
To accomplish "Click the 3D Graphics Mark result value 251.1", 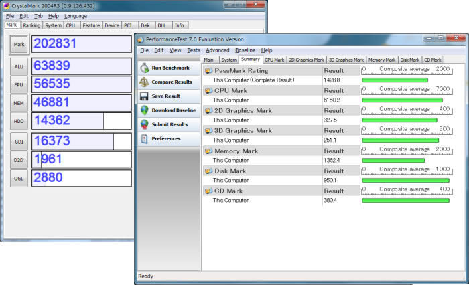I will tap(330, 140).
